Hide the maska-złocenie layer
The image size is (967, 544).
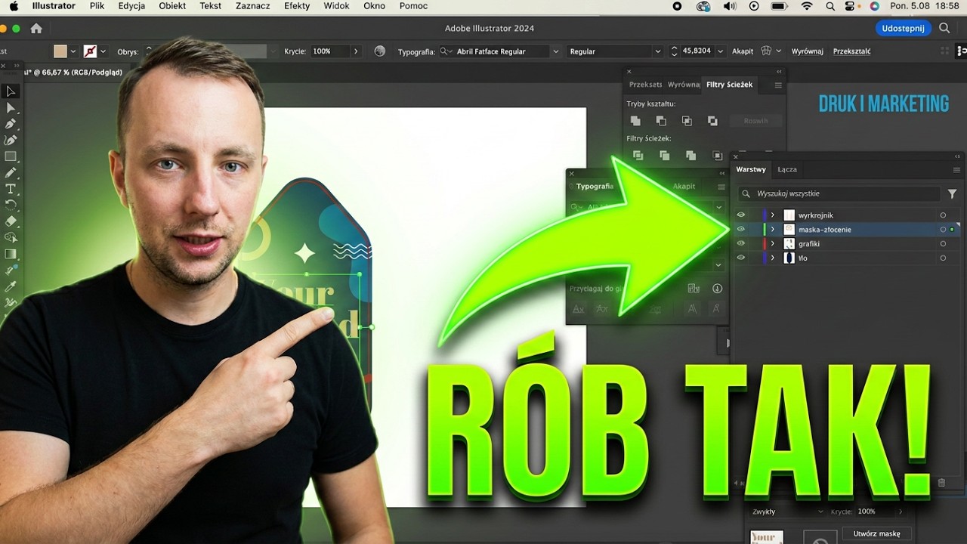point(741,229)
